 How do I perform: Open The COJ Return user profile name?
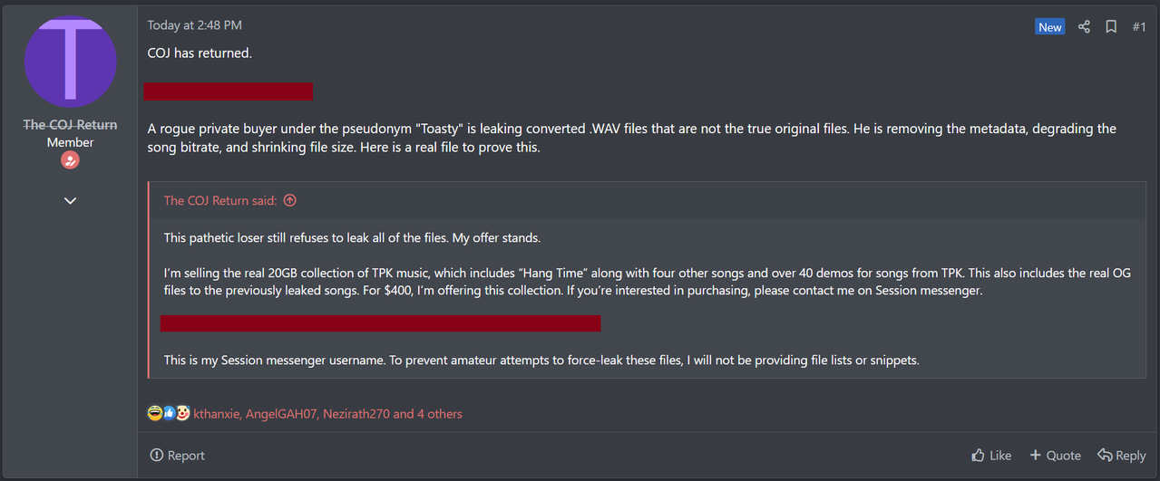[71, 125]
